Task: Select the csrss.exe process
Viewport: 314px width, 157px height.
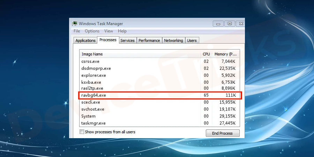Action: click(159, 61)
